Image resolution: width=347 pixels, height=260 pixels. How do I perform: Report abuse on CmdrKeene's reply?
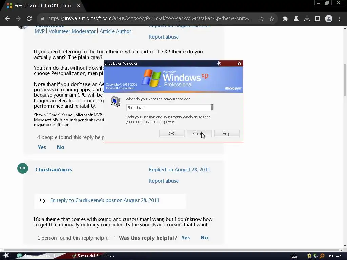point(164,37)
